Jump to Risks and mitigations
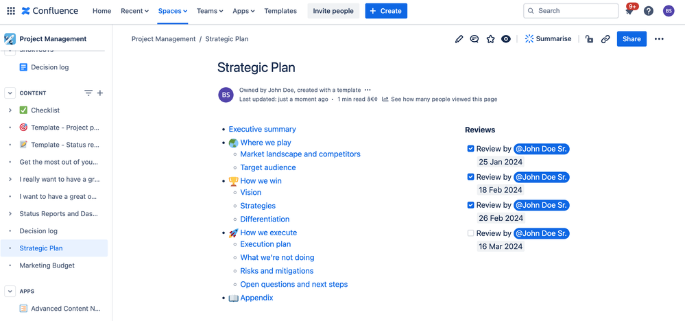Viewport: 685px width, 321px height. click(x=276, y=271)
